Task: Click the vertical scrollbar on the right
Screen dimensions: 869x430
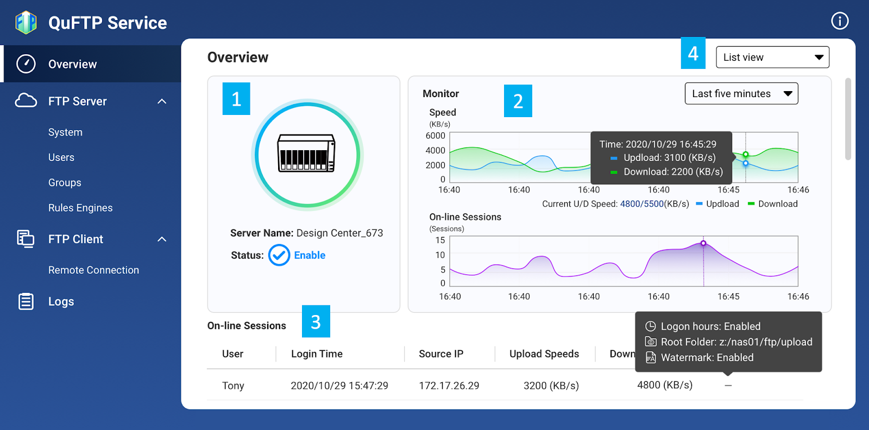Action: [848, 119]
